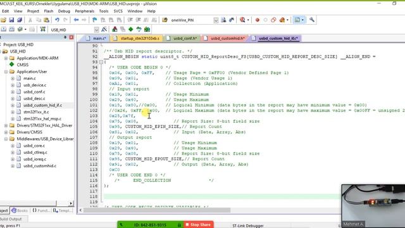The height and width of the screenshot is (228, 405).
Task: Switch to startup_stm32f103xb.s tab
Action: pos(137,38)
